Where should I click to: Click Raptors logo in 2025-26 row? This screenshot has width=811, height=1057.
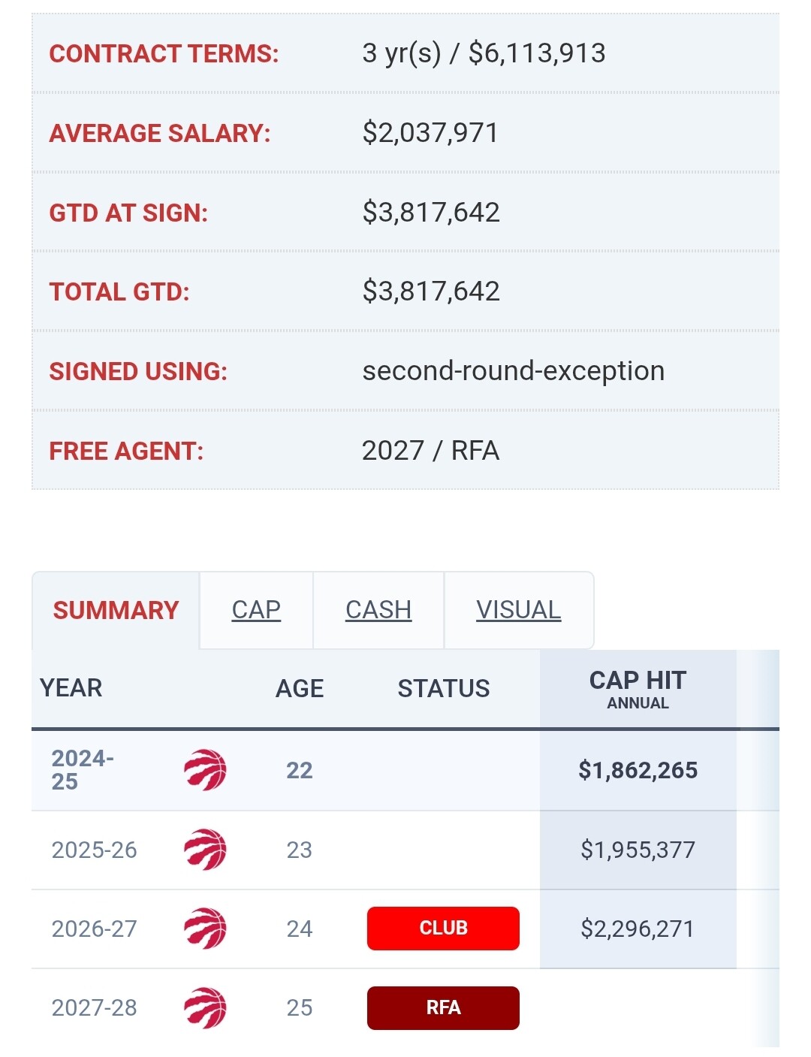click(x=205, y=850)
